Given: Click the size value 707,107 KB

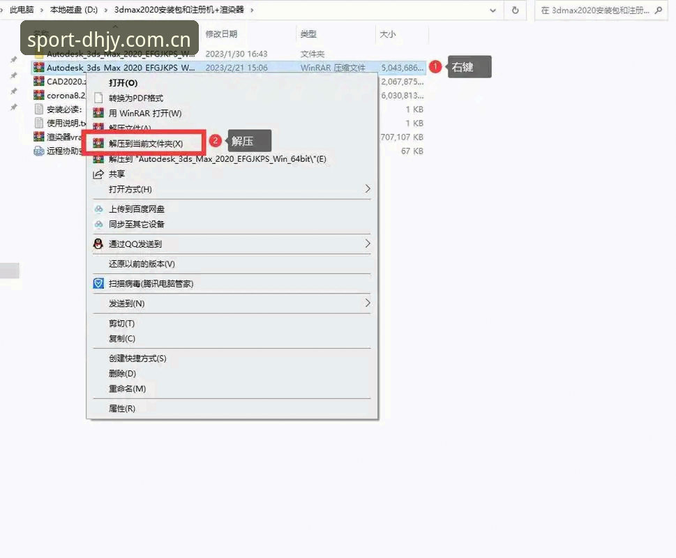Looking at the screenshot, I should tap(402, 137).
